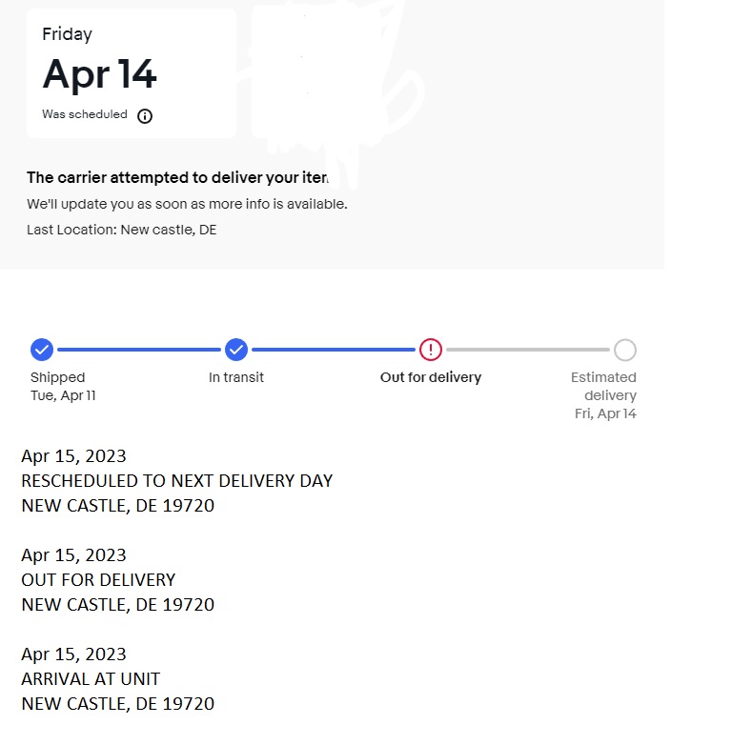Viewport: 753px width, 745px height.
Task: Click the info icon beside Was scheduled
Action: (x=145, y=115)
